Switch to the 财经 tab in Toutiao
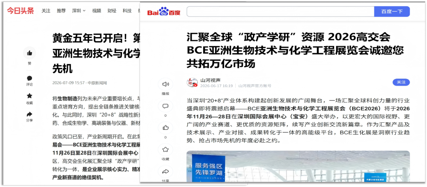 [111, 11]
